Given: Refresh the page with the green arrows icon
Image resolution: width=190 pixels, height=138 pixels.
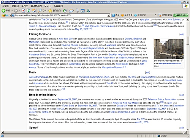Looking at the screenshot, I should click(x=28, y=11).
